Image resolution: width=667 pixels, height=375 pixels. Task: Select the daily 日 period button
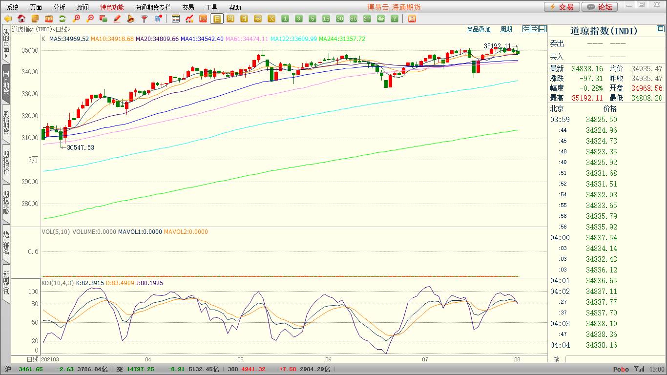[217, 19]
